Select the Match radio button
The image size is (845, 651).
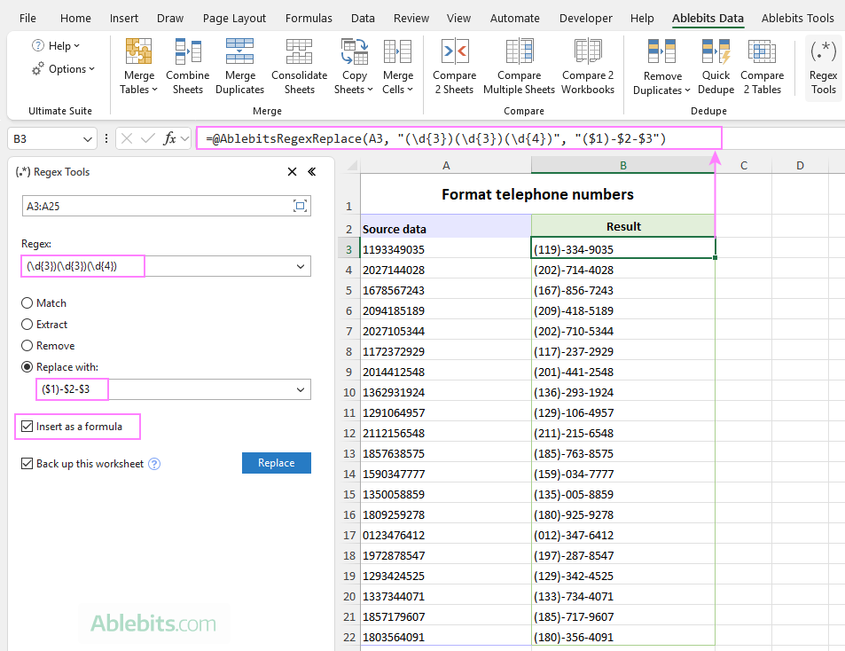(27, 302)
